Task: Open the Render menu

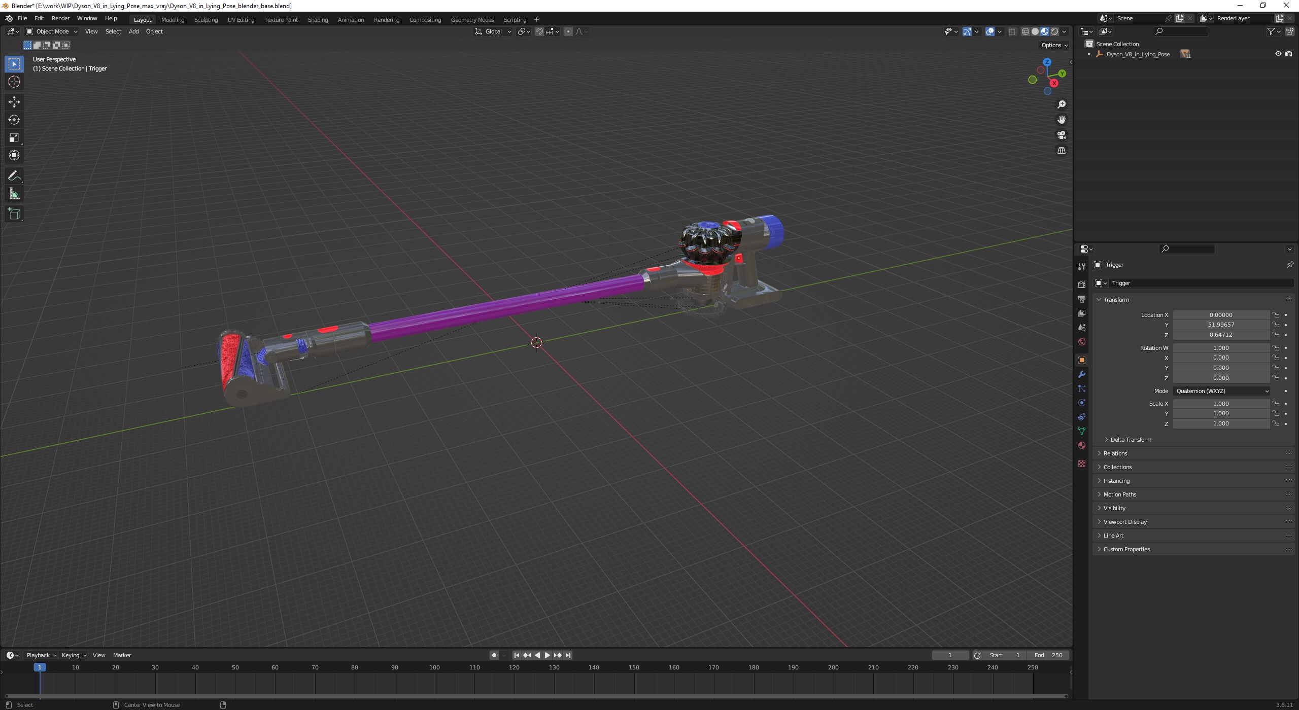Action: coord(60,18)
